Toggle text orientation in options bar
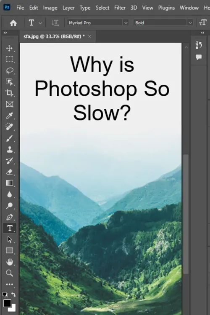 [x=55, y=23]
